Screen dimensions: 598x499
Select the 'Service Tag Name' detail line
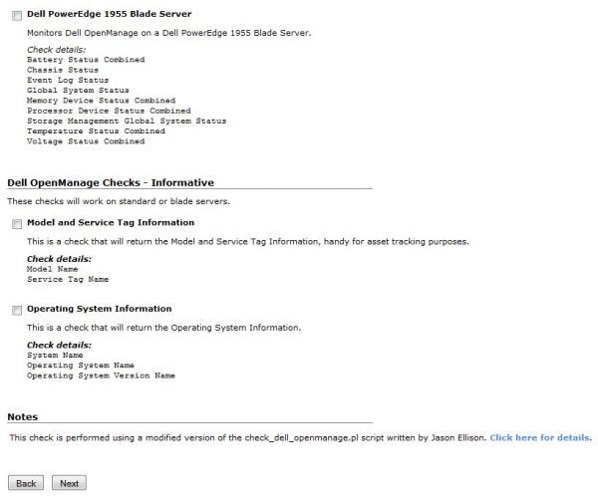click(x=67, y=279)
